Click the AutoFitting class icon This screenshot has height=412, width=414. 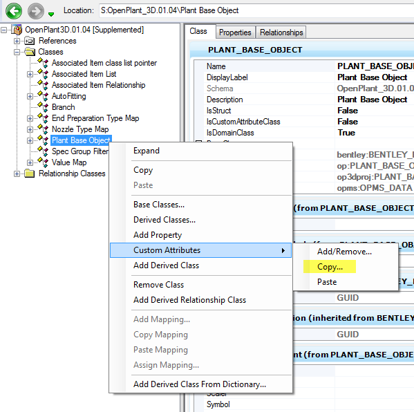(43, 96)
